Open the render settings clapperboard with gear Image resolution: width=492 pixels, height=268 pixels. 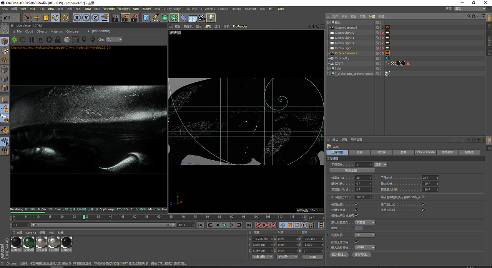point(135,18)
